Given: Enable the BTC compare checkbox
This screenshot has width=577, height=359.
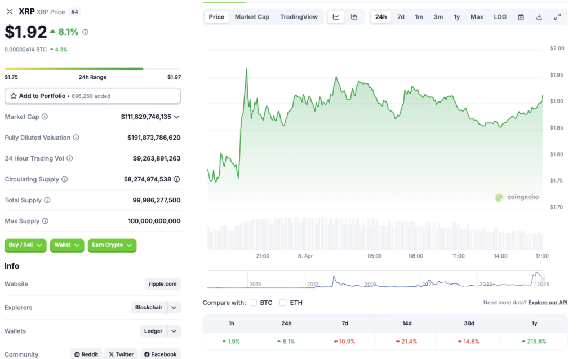Looking at the screenshot, I should (x=253, y=303).
